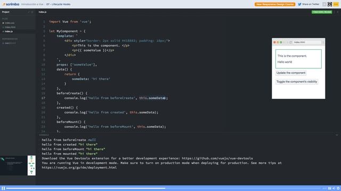The height and width of the screenshot is (191, 341).
Task: Toggle the volume speaker icon
Action: click(334, 188)
